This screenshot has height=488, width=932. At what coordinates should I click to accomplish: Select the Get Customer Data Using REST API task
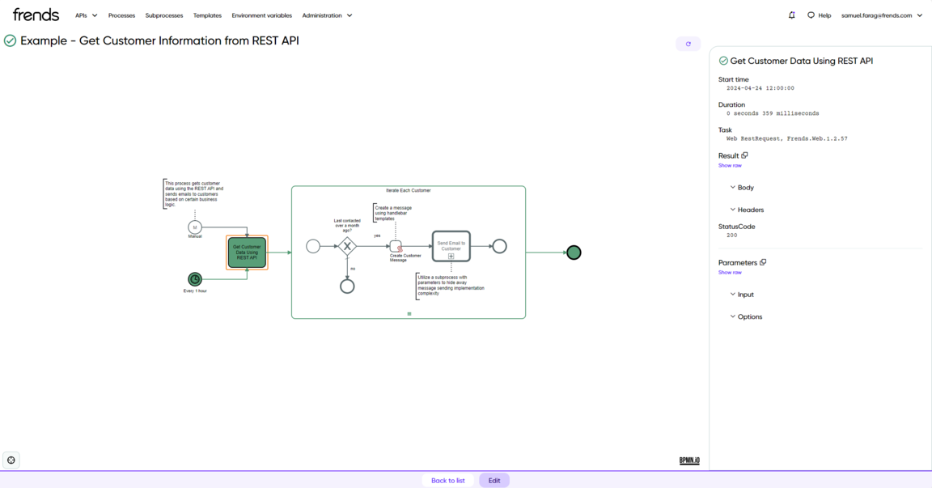[247, 252]
